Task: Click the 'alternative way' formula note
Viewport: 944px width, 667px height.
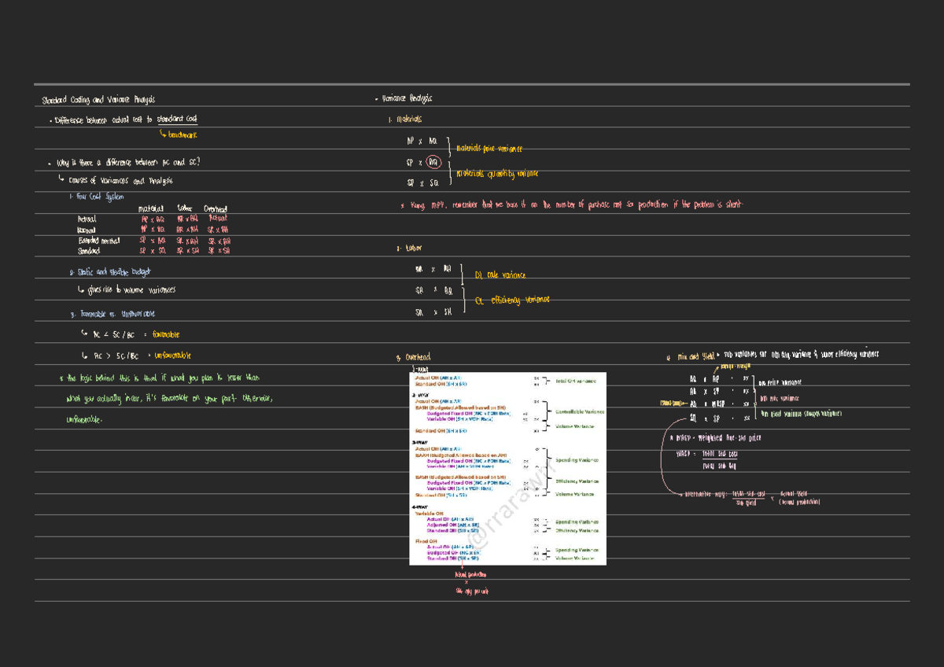Action: tap(750, 498)
